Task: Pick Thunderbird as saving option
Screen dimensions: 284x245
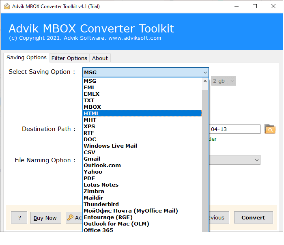Action: [x=142, y=204]
